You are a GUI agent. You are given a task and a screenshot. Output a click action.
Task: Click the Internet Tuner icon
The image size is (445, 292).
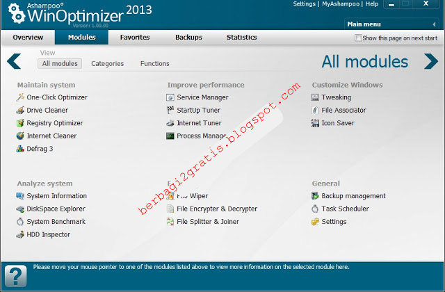click(170, 123)
